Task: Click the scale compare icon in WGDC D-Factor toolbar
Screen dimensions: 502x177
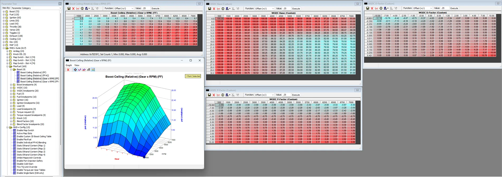Action: (381, 8)
